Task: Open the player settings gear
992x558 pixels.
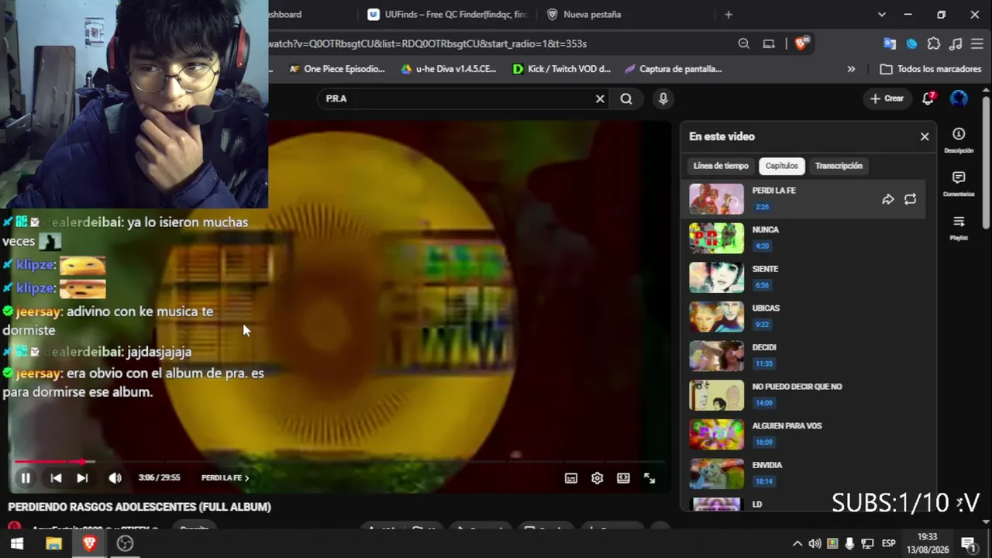Action: 597,478
